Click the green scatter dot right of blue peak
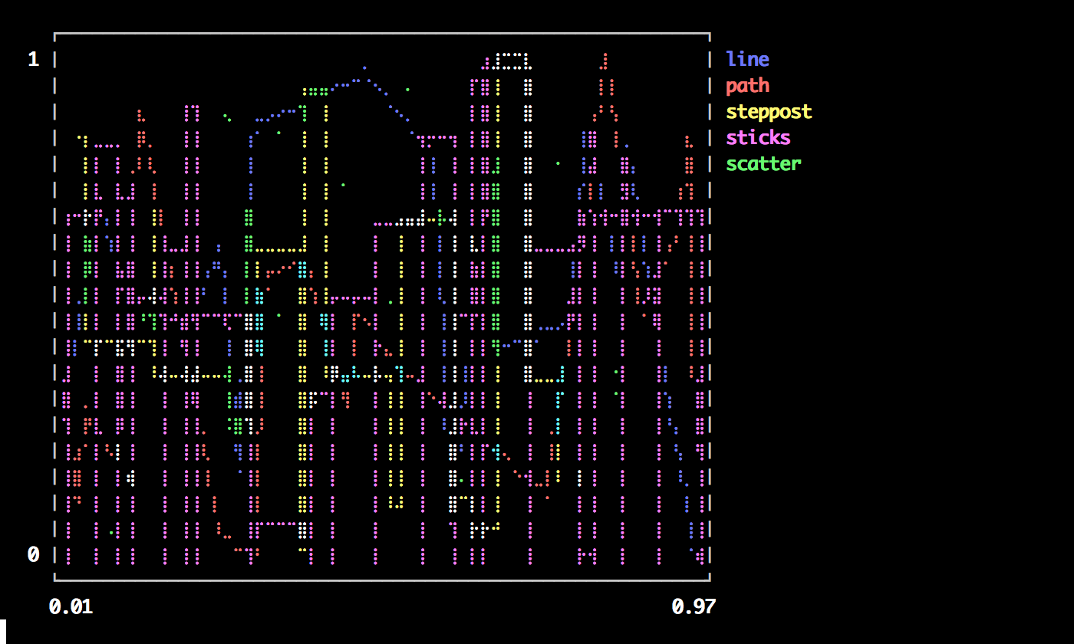The width and height of the screenshot is (1074, 644). (407, 90)
